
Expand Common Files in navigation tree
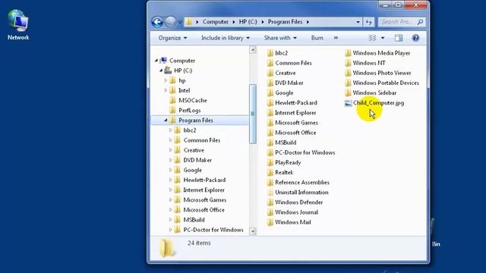click(170, 140)
